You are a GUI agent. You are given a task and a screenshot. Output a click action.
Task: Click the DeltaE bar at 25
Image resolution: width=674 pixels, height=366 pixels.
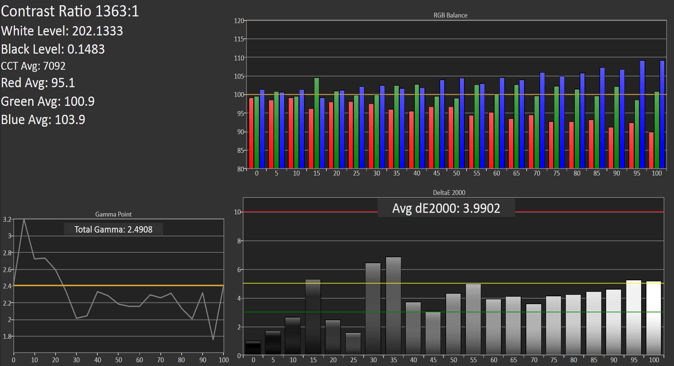pyautogui.click(x=353, y=343)
